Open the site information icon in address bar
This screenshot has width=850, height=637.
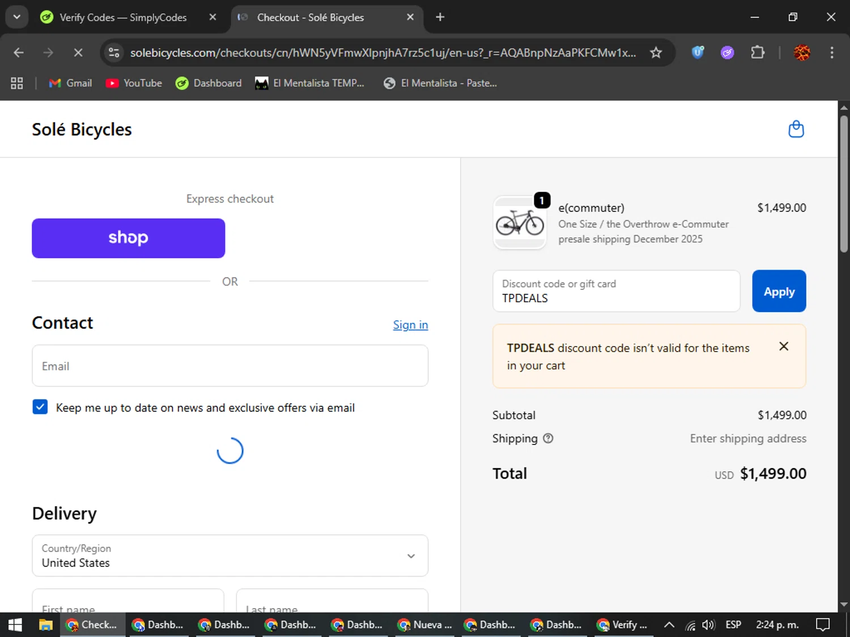[x=114, y=53]
